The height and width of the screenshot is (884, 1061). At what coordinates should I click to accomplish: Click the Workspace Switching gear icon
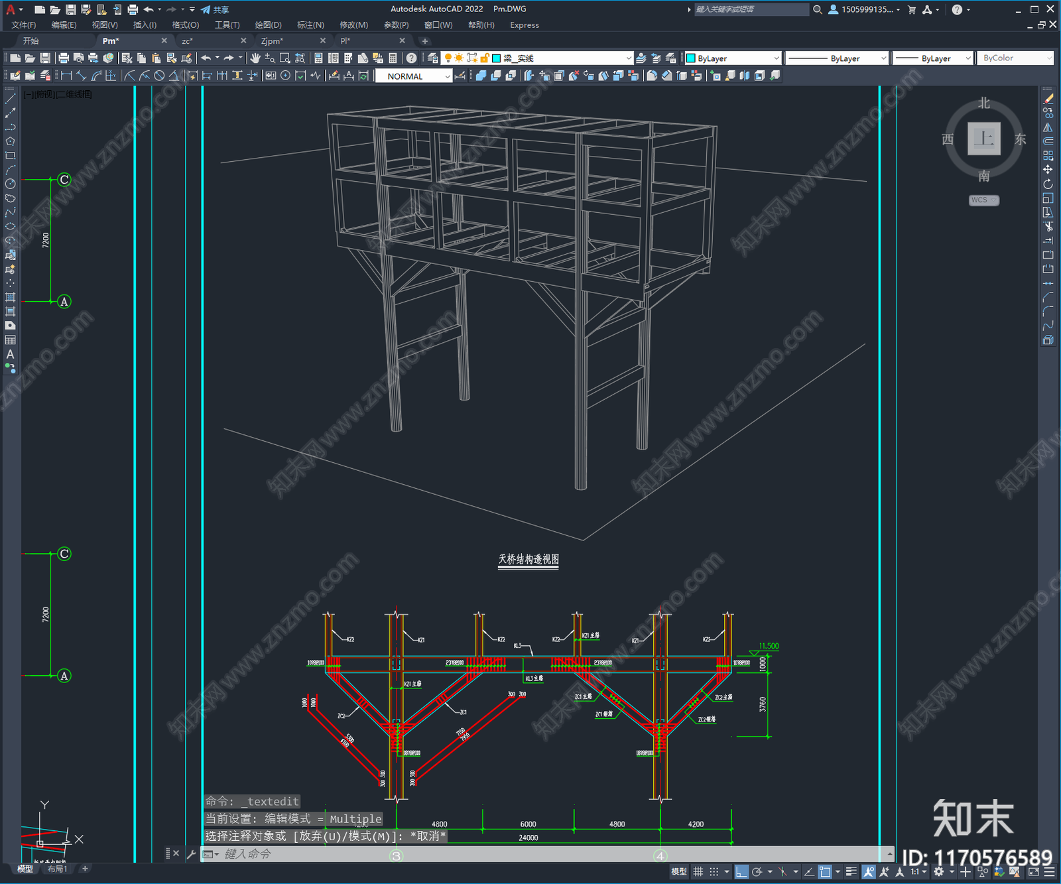tap(938, 872)
